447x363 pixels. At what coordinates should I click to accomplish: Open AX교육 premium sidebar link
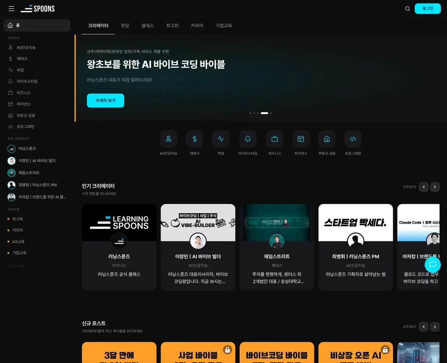click(x=37, y=241)
